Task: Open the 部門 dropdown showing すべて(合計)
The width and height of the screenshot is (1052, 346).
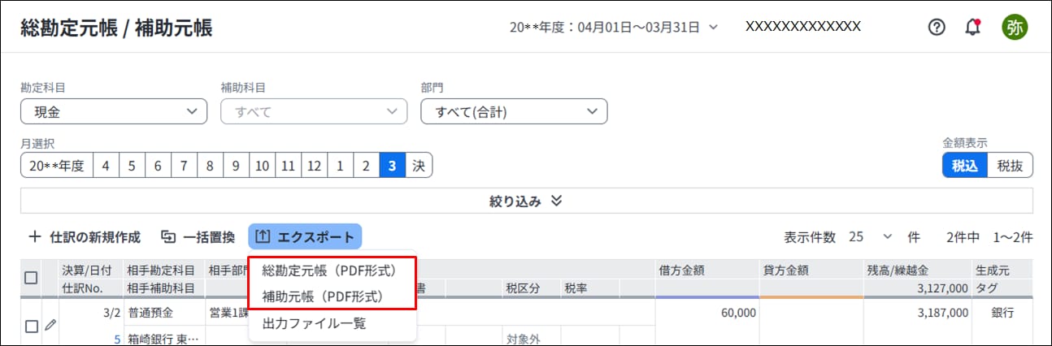Action: [514, 111]
